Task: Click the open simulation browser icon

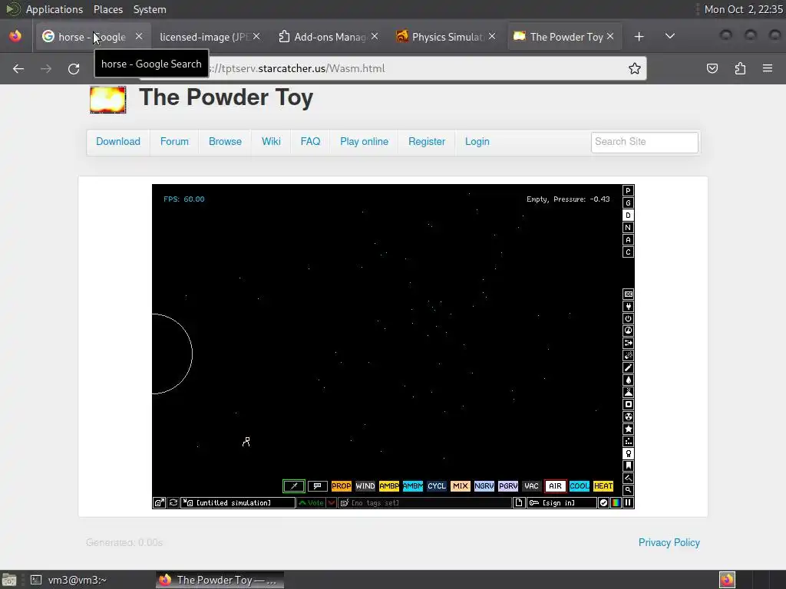Action: tap(159, 502)
